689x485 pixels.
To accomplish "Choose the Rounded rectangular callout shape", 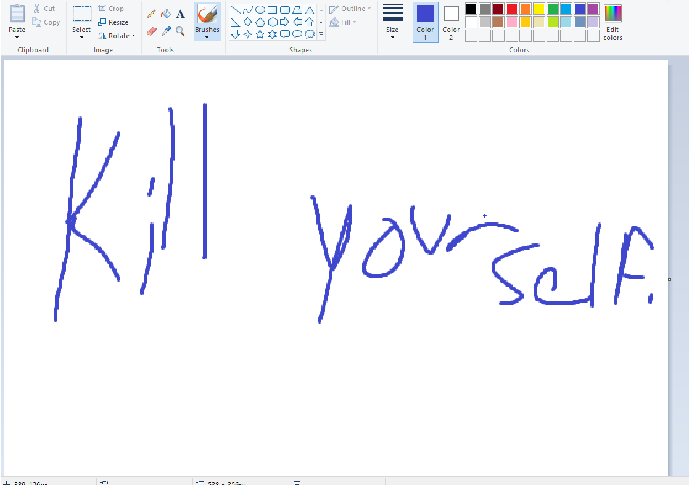I will [x=284, y=35].
